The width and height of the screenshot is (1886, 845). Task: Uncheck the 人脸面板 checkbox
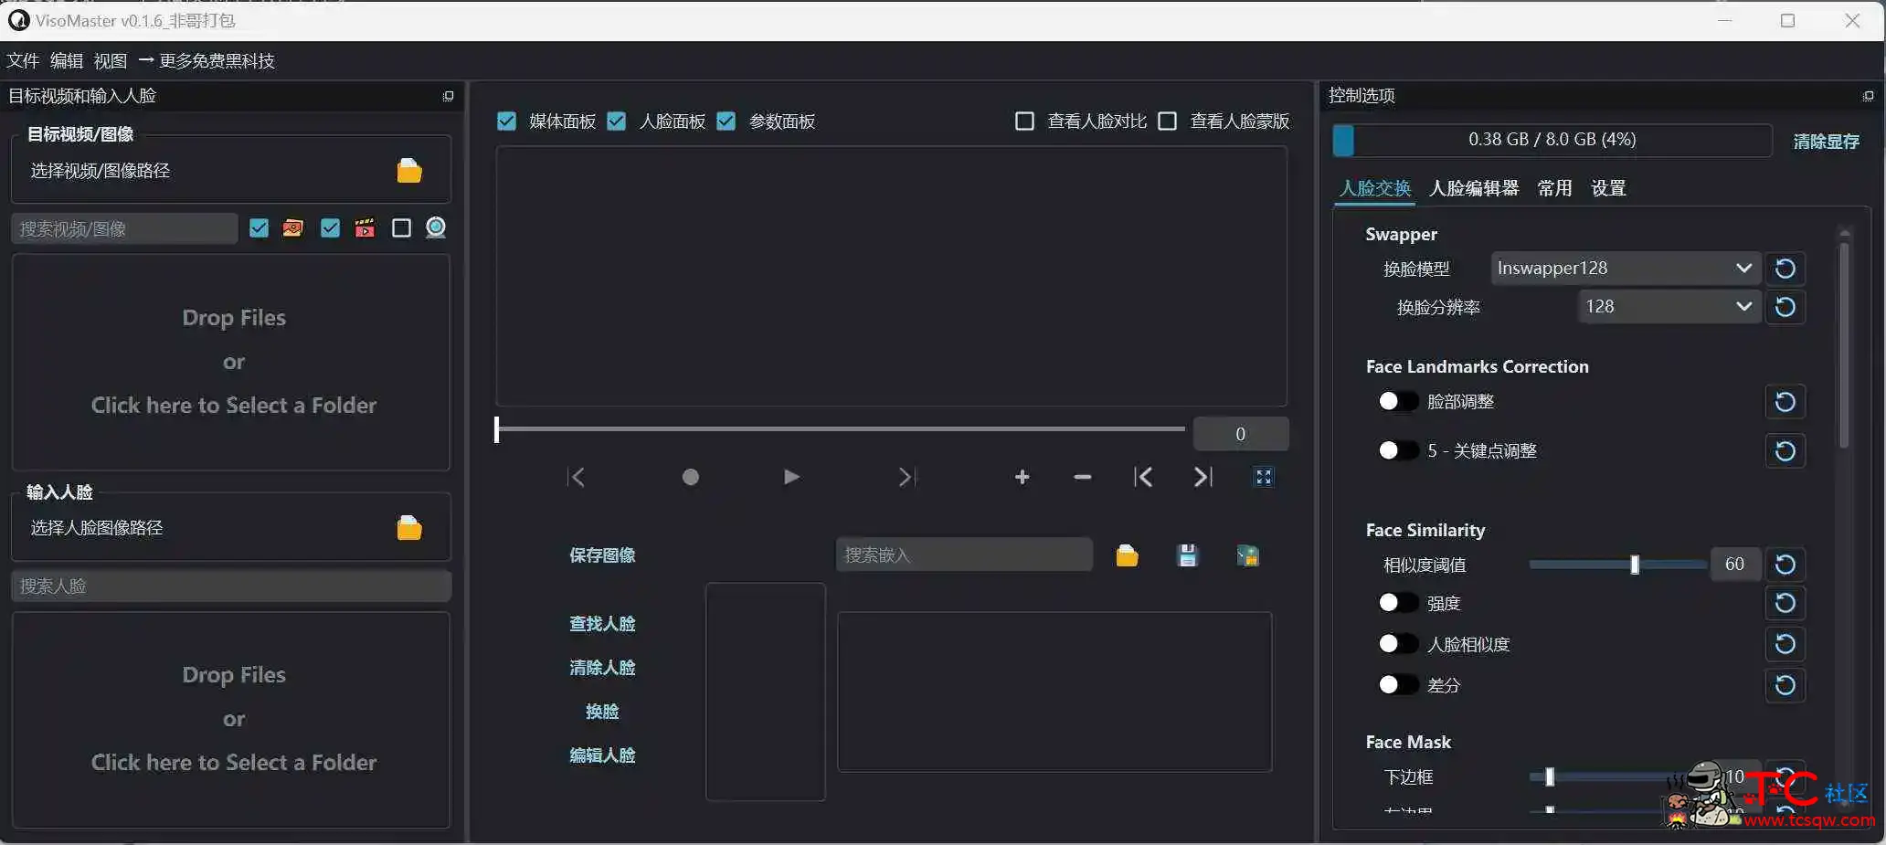tap(617, 121)
